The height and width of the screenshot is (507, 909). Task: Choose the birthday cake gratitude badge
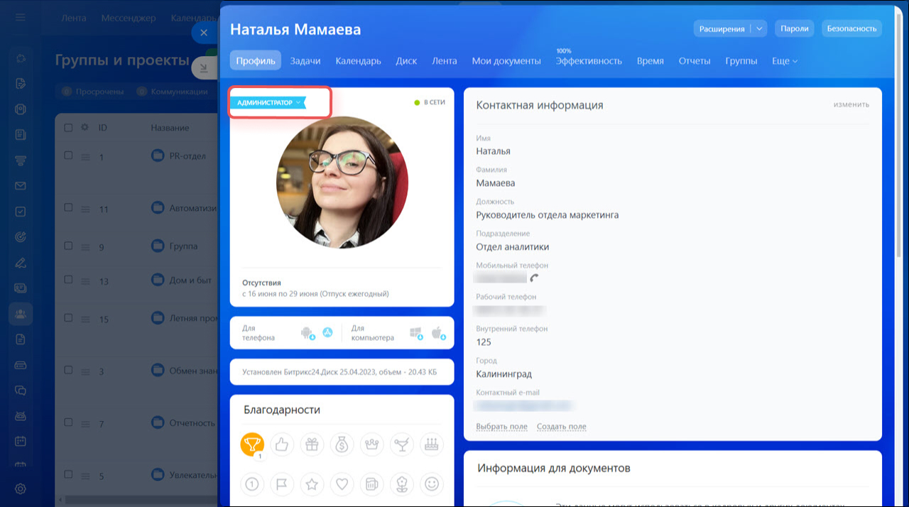coord(431,445)
